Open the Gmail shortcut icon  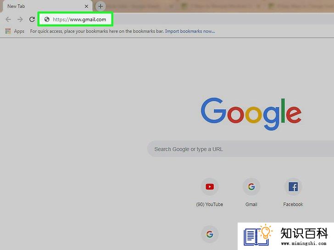[251, 187]
